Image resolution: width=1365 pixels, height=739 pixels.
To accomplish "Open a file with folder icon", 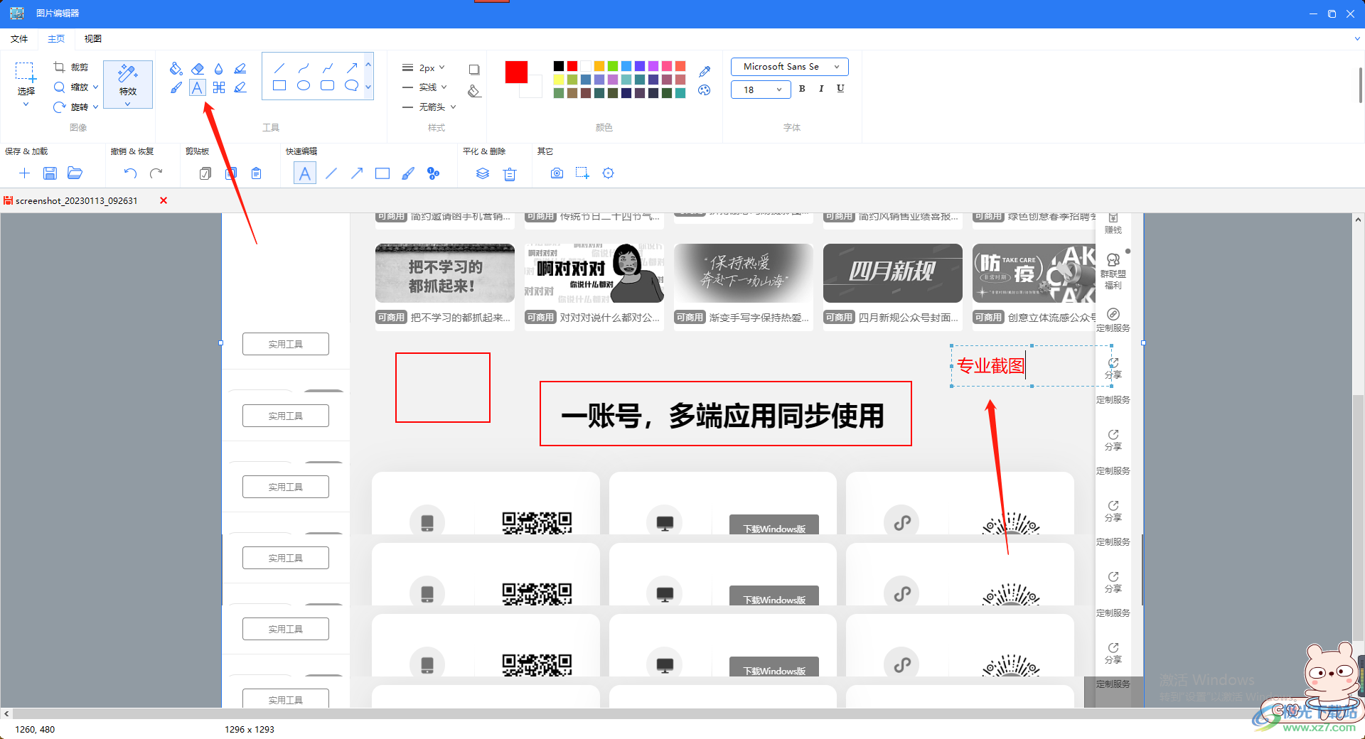I will 75,173.
